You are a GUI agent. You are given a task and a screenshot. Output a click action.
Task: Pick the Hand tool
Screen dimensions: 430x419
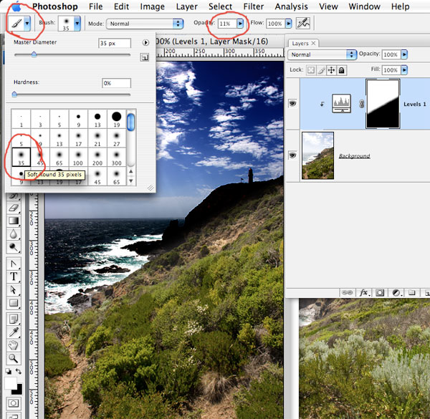14,345
